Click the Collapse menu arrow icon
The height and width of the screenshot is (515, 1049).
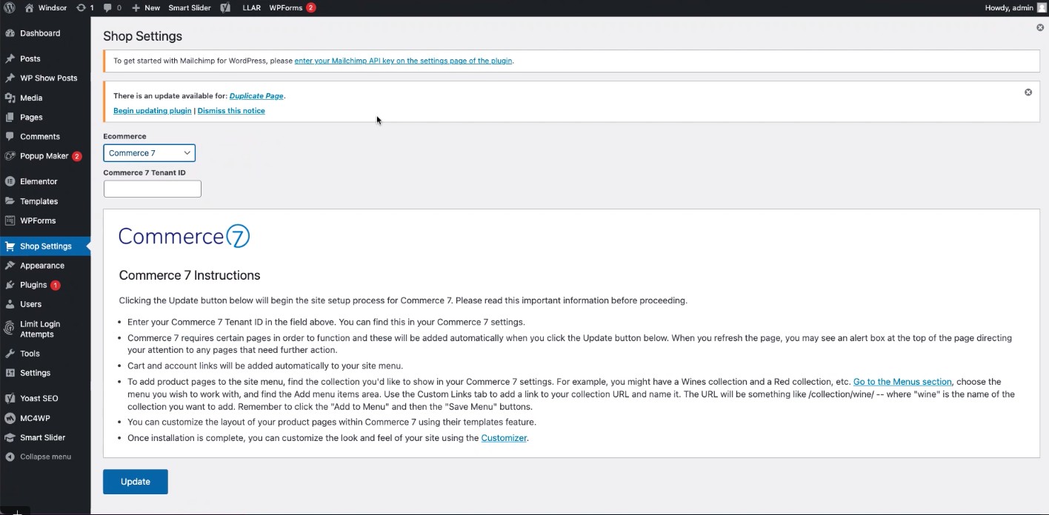(x=10, y=457)
